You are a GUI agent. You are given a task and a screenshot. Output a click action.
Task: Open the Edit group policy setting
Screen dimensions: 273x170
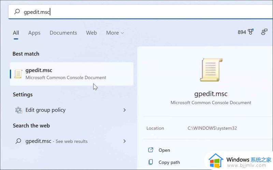[x=72, y=110]
